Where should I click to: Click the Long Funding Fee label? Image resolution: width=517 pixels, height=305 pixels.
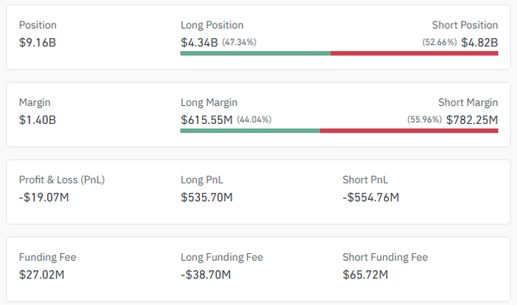(222, 257)
